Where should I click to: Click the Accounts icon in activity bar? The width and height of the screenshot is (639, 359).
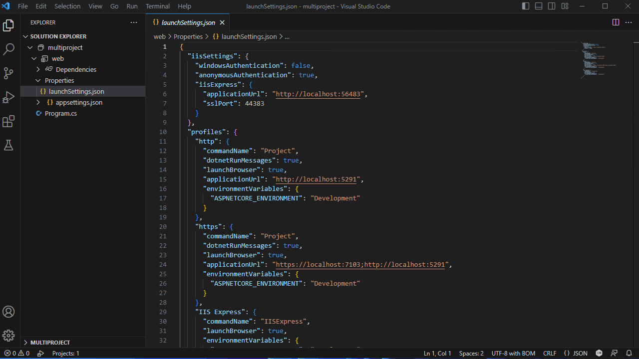point(8,312)
